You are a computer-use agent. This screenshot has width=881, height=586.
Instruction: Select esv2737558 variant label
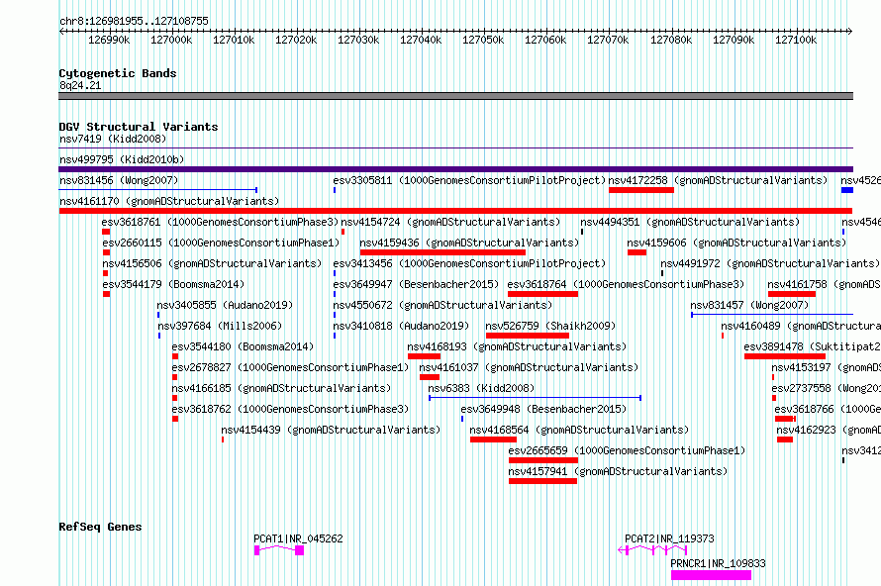[826, 388]
